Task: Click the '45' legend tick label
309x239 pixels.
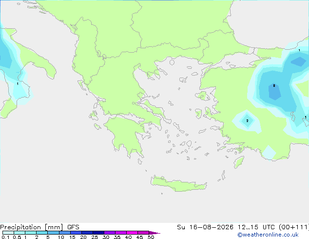Action: click(x=139, y=237)
